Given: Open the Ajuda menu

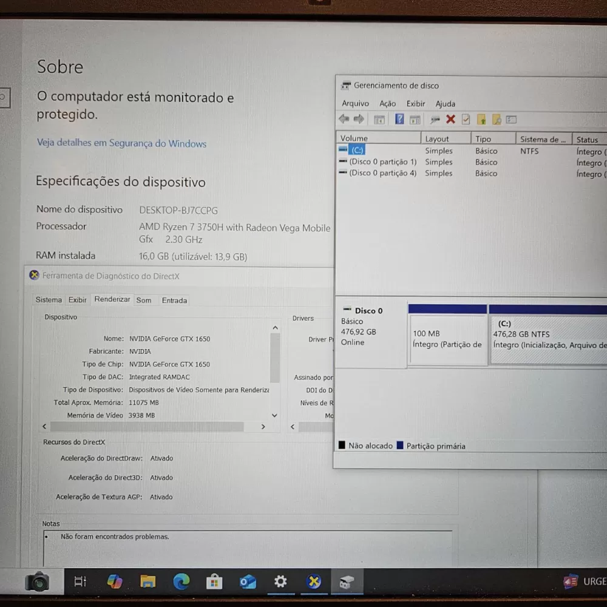Looking at the screenshot, I should tap(445, 104).
